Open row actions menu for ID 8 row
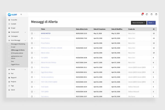The image size is (165, 110). [35, 62]
